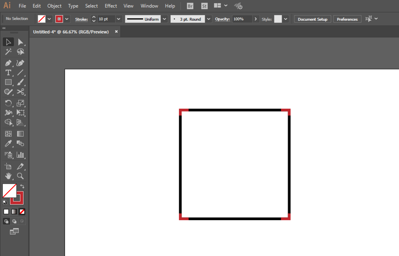Open the 3 pt. Round brush dropdown
Image resolution: width=399 pixels, height=256 pixels.
pyautogui.click(x=208, y=19)
